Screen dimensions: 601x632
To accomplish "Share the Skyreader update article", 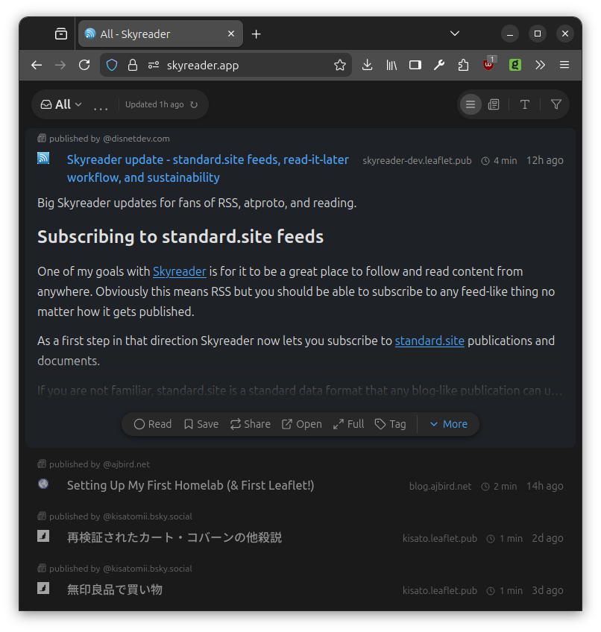I will 250,423.
